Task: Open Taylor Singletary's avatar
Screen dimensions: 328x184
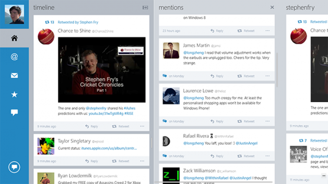Action: tap(46, 146)
